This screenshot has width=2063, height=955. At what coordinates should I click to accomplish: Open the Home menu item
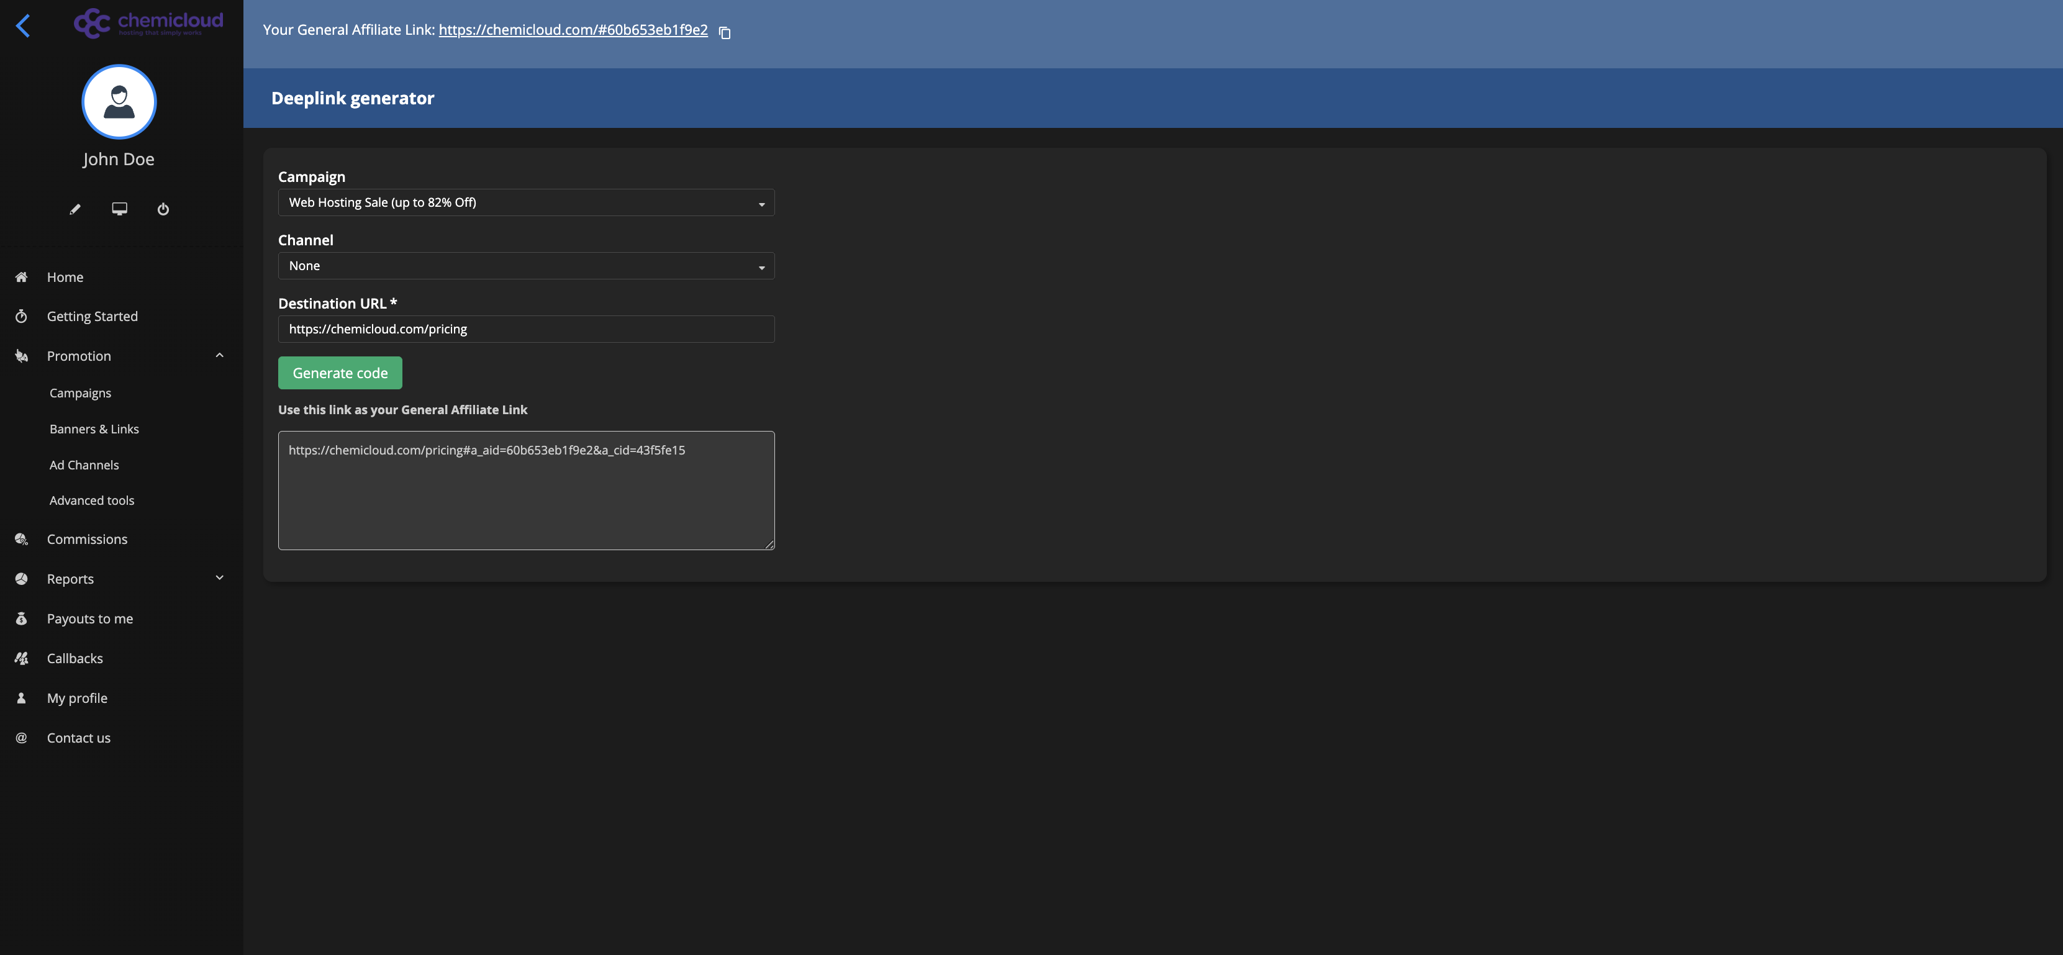tap(65, 277)
